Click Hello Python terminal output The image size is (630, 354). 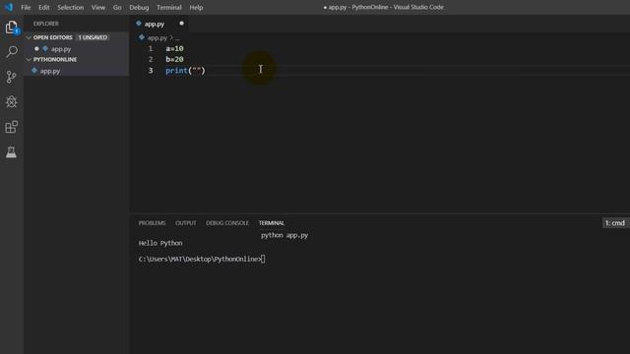click(160, 243)
